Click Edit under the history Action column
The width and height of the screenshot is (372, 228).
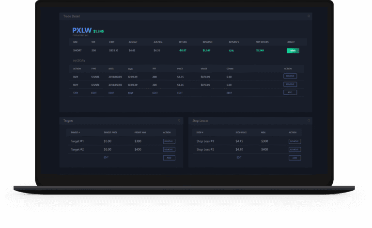[76, 93]
